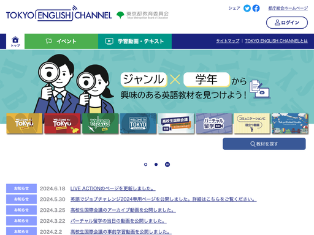Select the second carousel slide dot

click(x=156, y=165)
